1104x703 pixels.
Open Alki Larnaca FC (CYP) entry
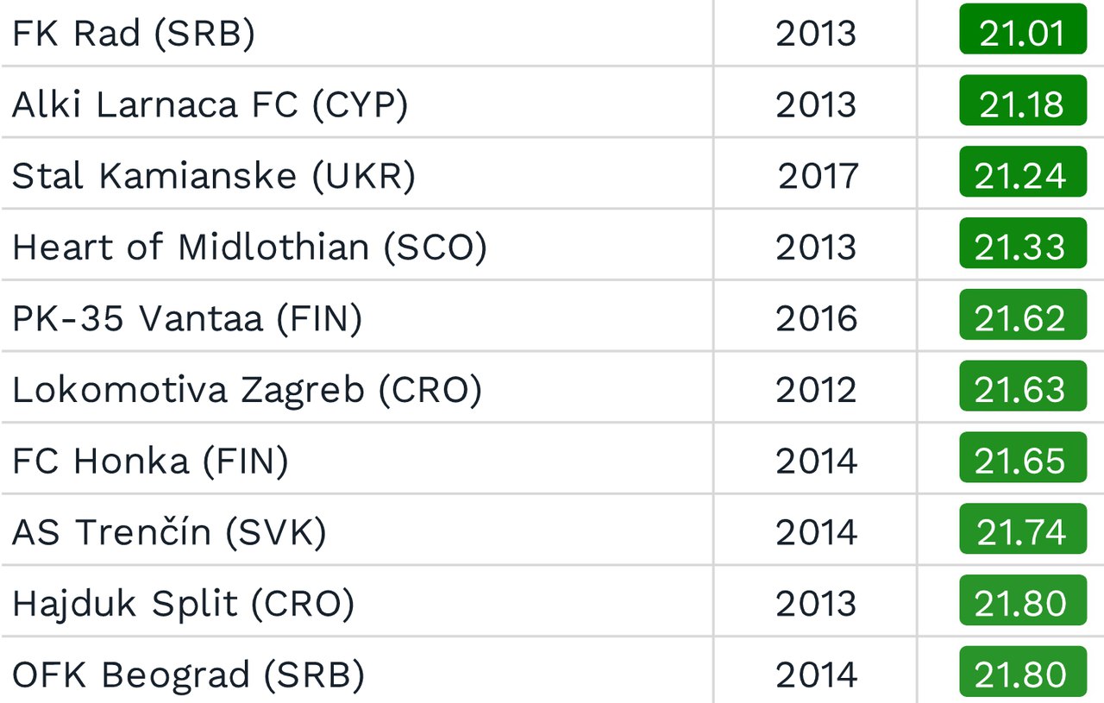point(210,104)
